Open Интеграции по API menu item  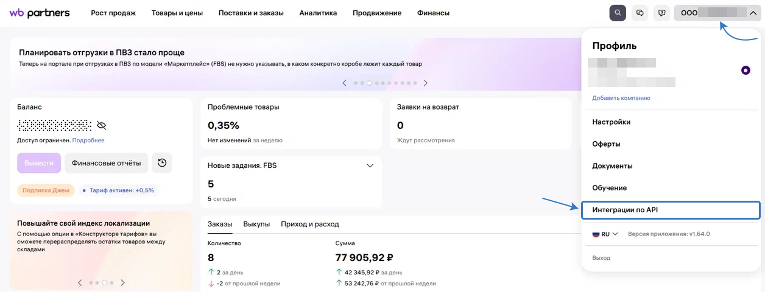coord(671,210)
